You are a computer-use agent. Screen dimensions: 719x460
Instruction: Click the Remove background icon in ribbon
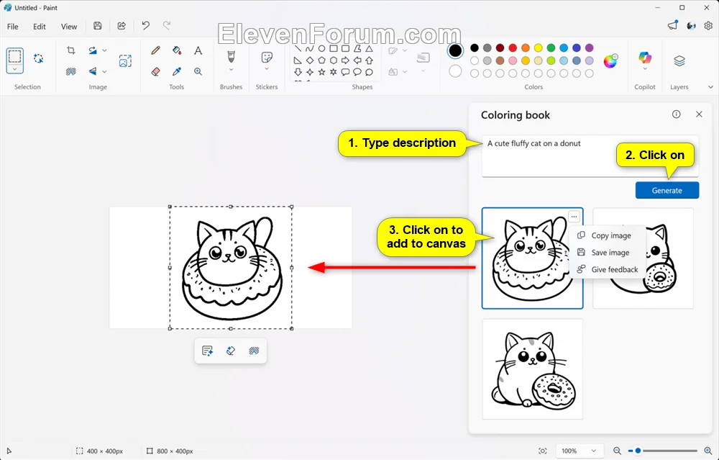pyautogui.click(x=71, y=71)
